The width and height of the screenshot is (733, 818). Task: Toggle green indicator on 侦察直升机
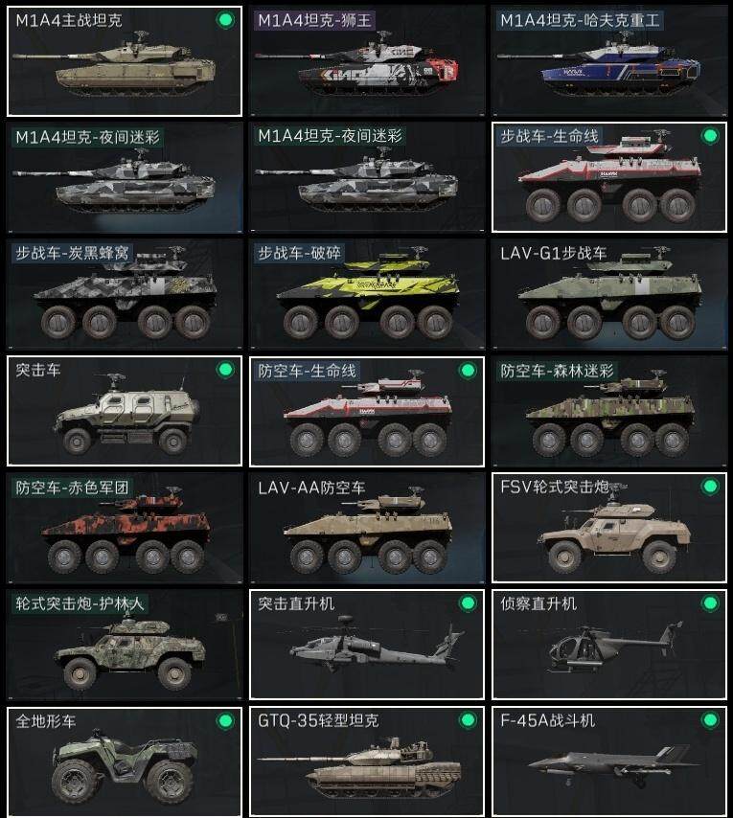pyautogui.click(x=709, y=603)
